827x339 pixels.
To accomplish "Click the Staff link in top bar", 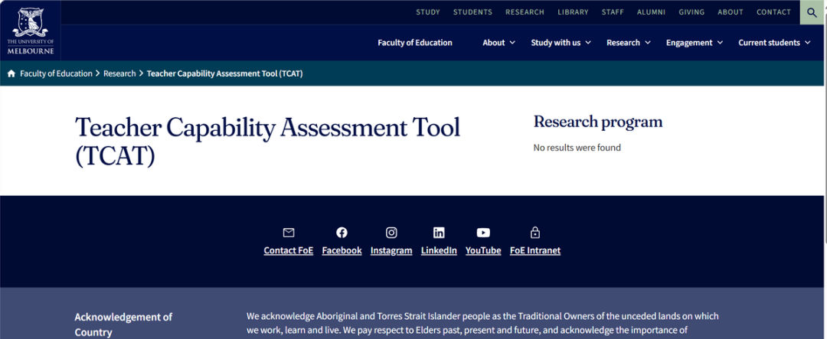I will click(x=613, y=12).
